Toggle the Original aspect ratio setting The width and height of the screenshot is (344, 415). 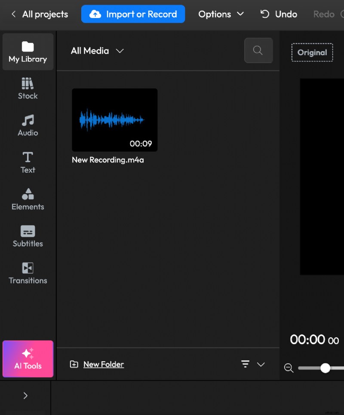pyautogui.click(x=312, y=52)
